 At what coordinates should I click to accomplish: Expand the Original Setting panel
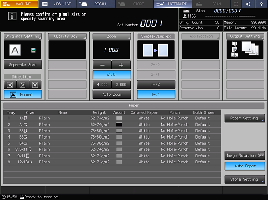23,36
